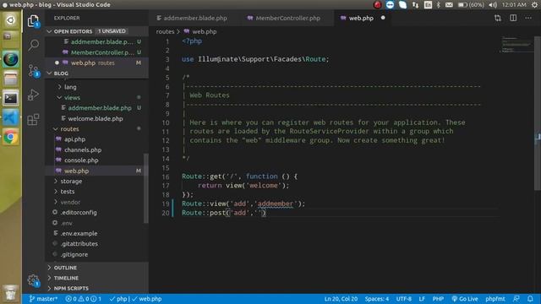Open welcome.blade.php file

pos(96,118)
